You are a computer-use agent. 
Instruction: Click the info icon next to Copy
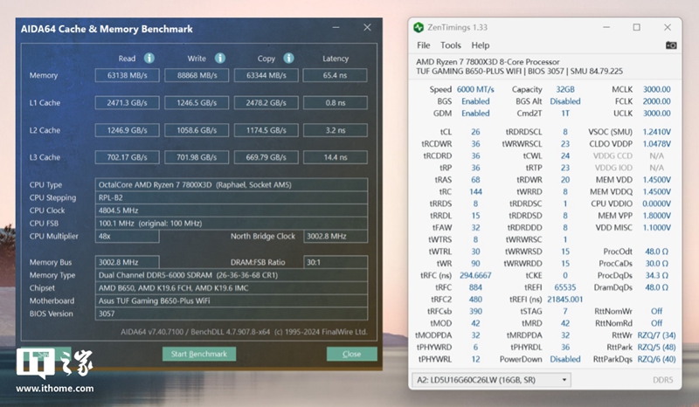(288, 59)
